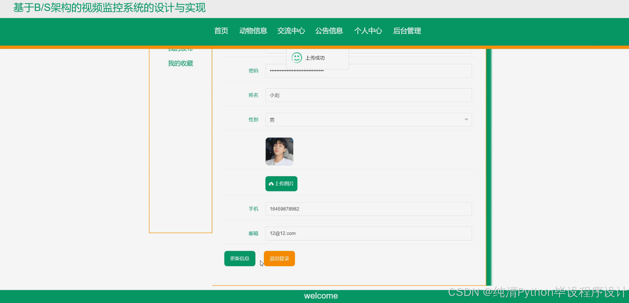Click inside the 手机 phone number field
Screen dimensions: 629x303
click(x=368, y=209)
